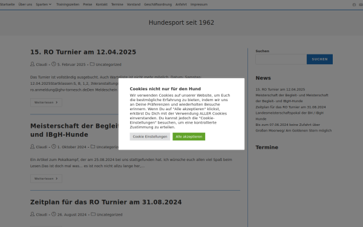Image resolution: width=363 pixels, height=227 pixels.
Task: Click the blue SUCHEN button
Action: (x=319, y=59)
